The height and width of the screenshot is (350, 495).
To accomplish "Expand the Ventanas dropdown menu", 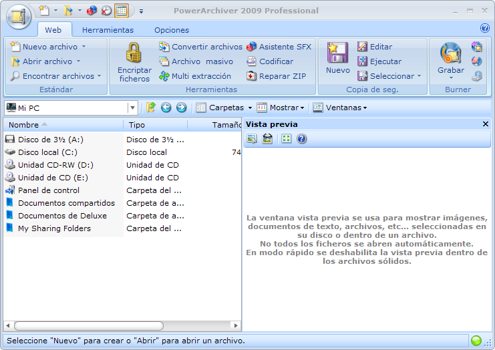I will tap(339, 108).
